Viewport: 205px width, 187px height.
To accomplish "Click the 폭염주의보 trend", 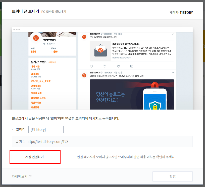I will click(36, 103).
